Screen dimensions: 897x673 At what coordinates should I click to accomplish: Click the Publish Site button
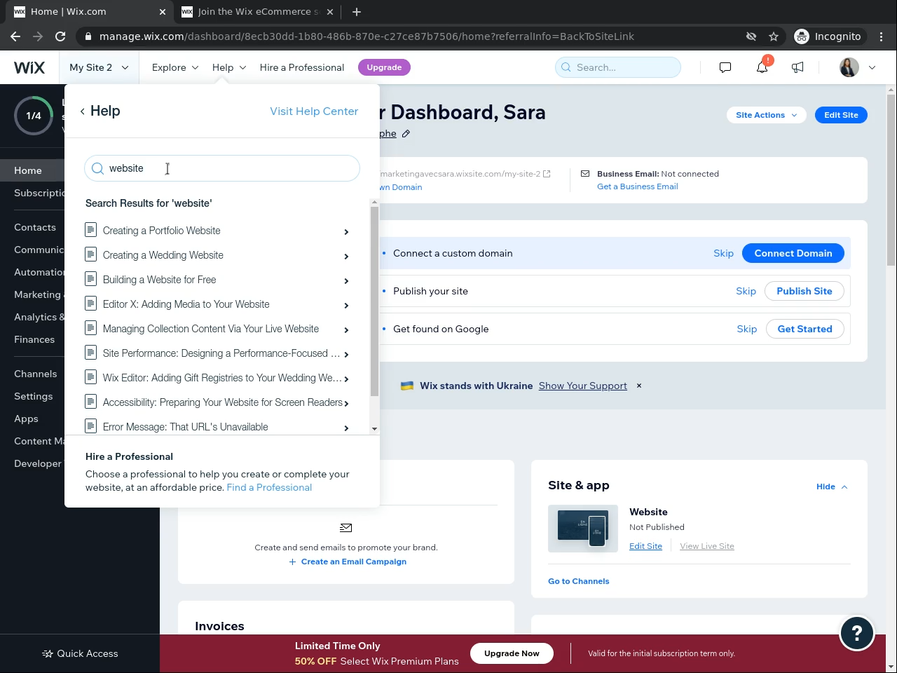point(804,291)
